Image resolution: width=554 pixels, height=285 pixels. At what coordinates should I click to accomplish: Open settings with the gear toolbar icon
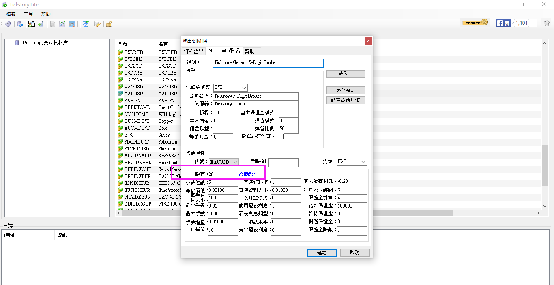pyautogui.click(x=8, y=24)
